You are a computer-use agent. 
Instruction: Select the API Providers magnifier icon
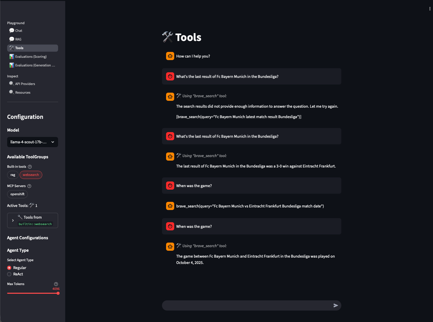pyautogui.click(x=11, y=83)
